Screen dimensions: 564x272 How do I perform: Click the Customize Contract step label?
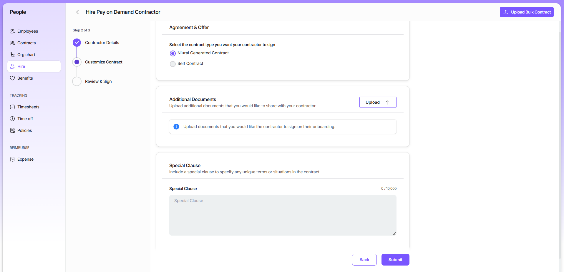coord(104,62)
